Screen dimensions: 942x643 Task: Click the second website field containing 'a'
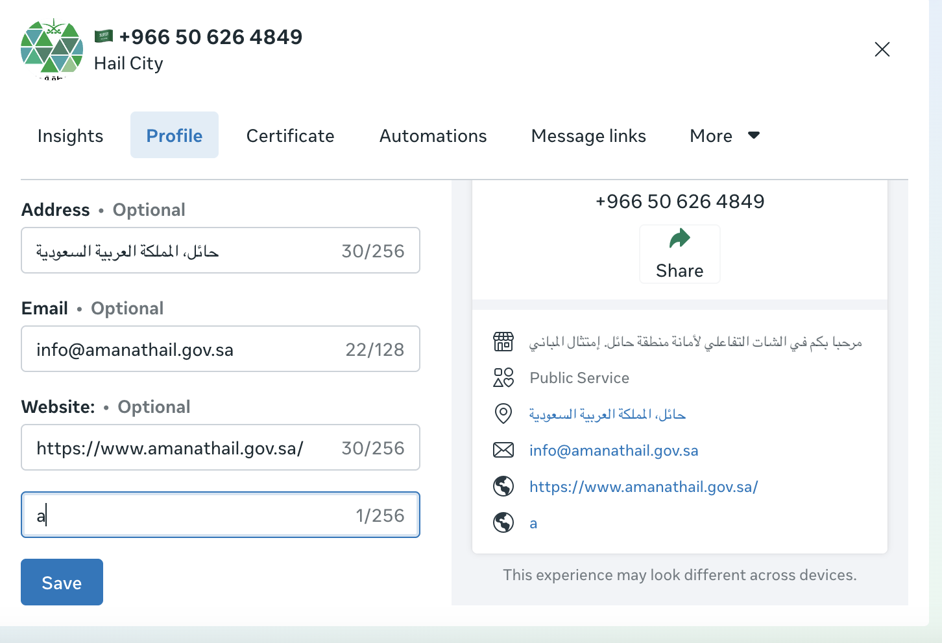221,515
